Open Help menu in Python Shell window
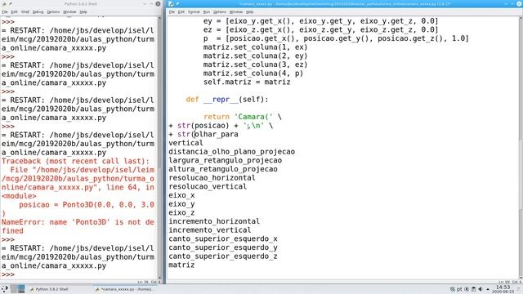The height and width of the screenshot is (294, 523). (83, 12)
